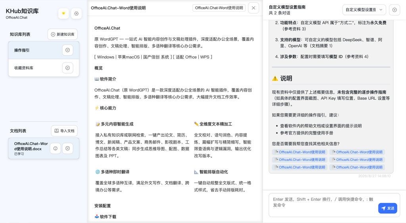This screenshot has width=406, height=223.
Task: Click the yellow crown membership icon
Action: [63, 13]
